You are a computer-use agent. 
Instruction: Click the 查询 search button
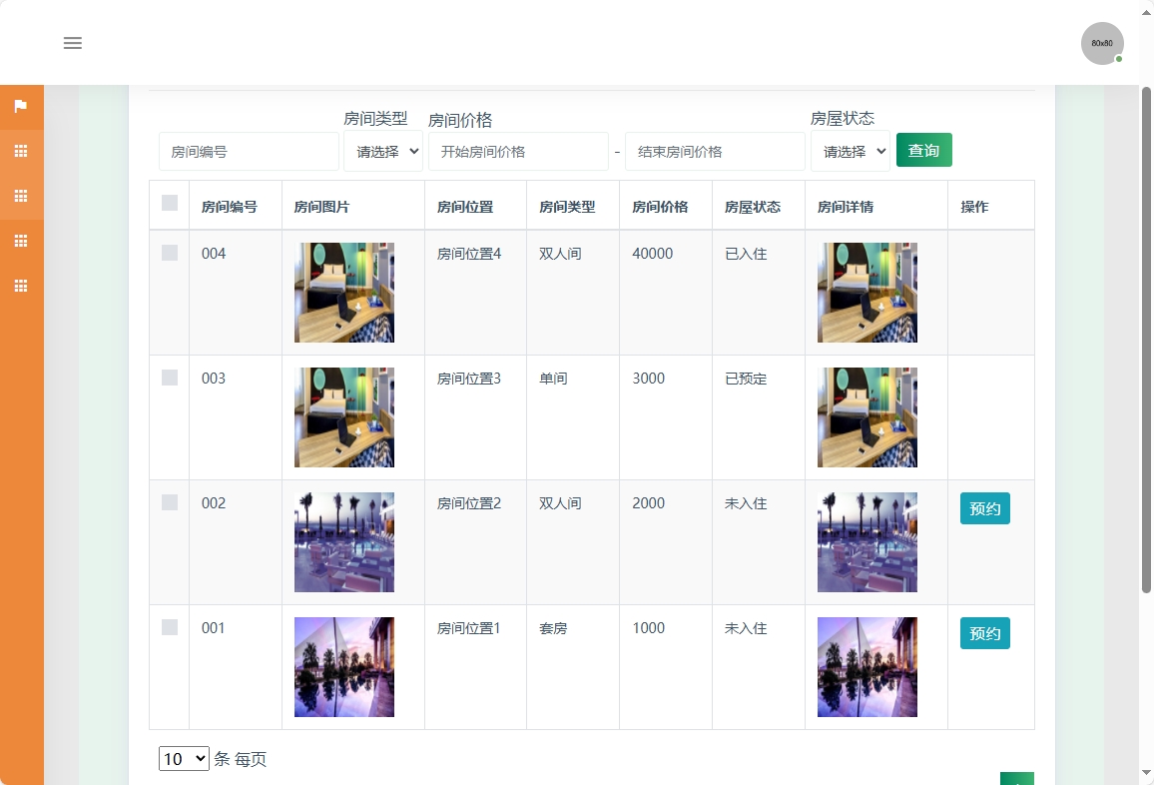pos(923,149)
